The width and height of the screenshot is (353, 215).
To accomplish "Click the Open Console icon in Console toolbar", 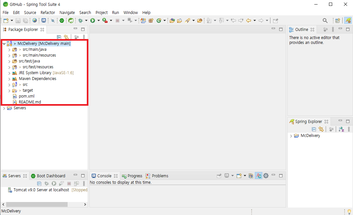I will (239, 176).
